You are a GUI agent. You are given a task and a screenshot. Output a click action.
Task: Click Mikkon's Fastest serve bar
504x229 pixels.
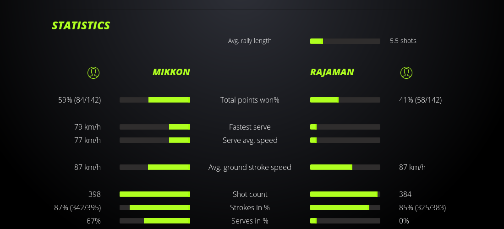(x=155, y=127)
